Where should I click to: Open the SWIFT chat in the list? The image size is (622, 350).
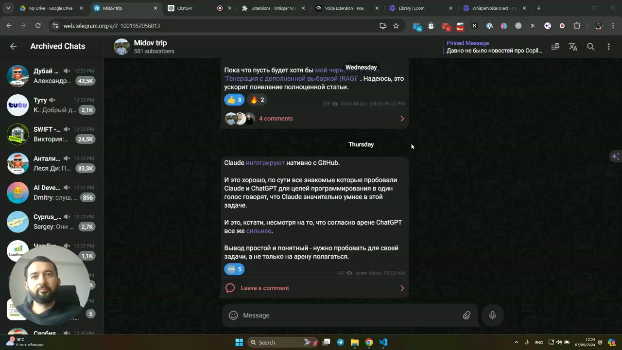(x=52, y=134)
